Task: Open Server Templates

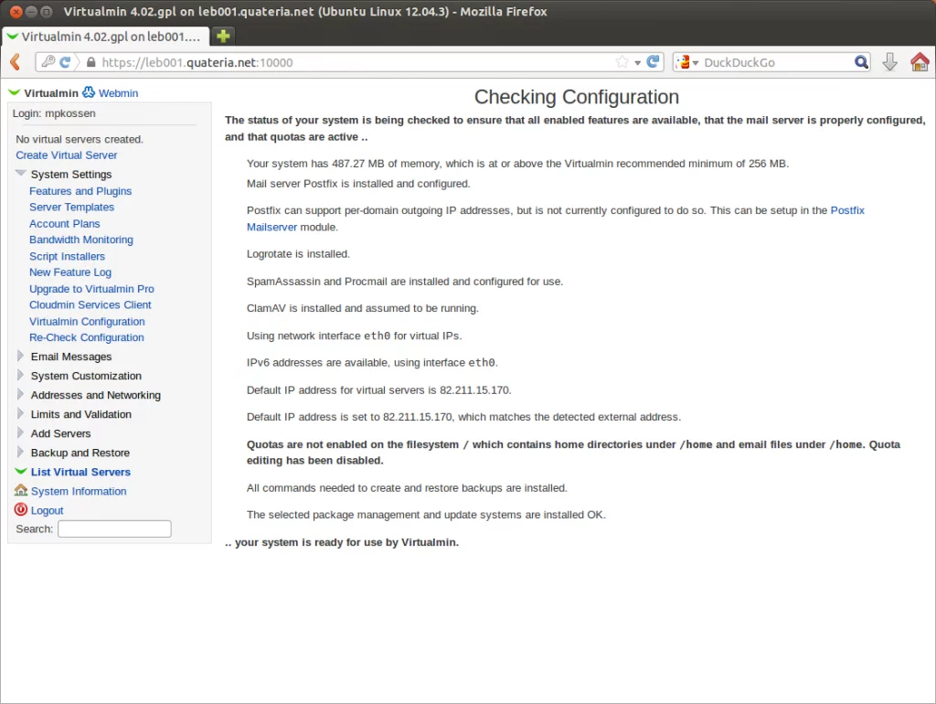Action: click(x=71, y=208)
